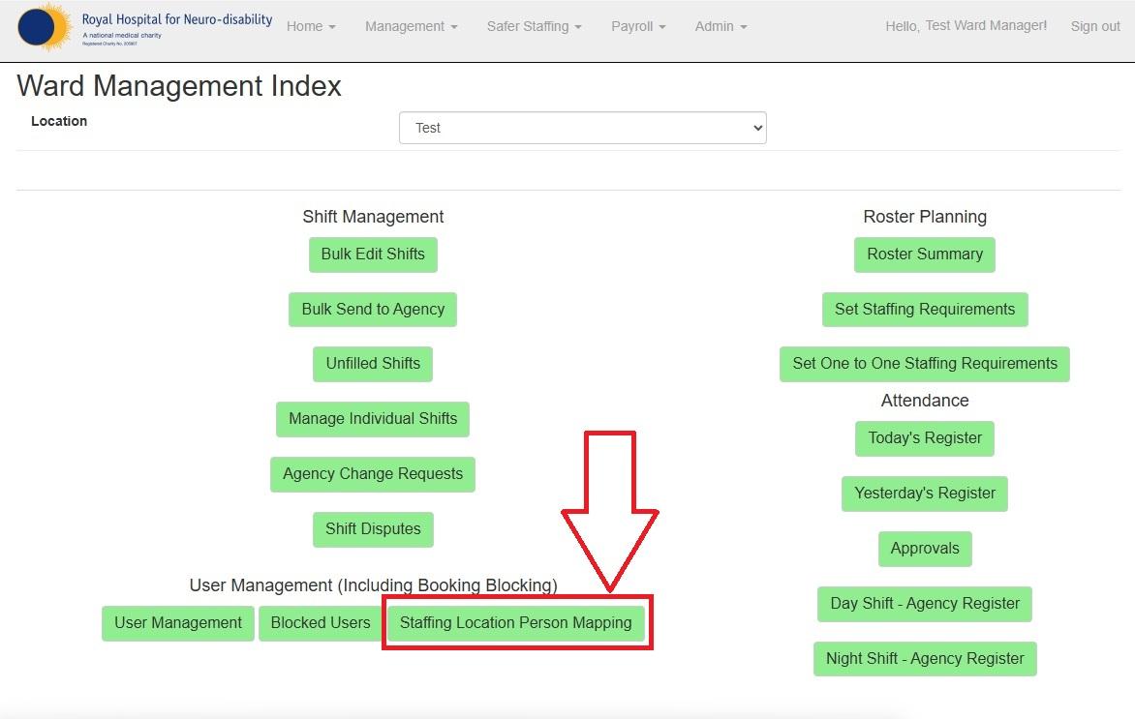Open the Safer Staffing menu

535,27
